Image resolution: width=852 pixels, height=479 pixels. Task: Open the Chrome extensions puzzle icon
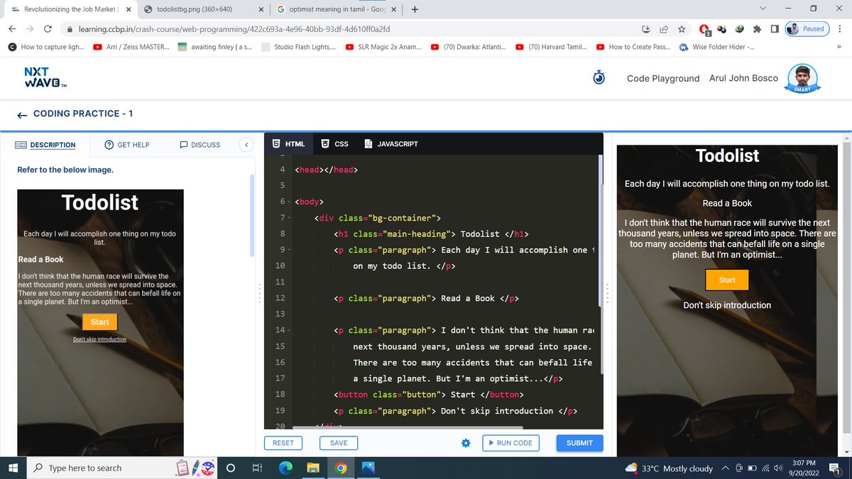757,29
